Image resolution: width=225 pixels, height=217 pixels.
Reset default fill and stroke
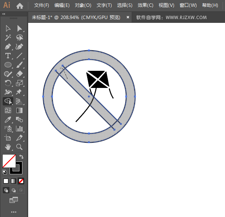(5, 172)
